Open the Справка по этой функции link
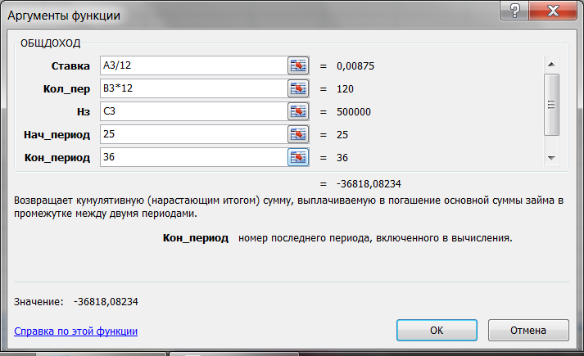 pyautogui.click(x=75, y=331)
